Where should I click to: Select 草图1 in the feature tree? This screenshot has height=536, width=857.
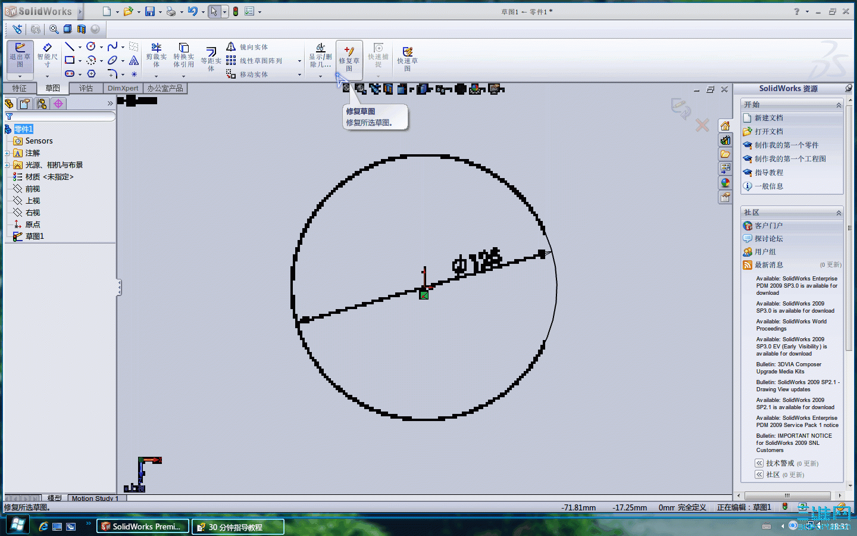[35, 236]
